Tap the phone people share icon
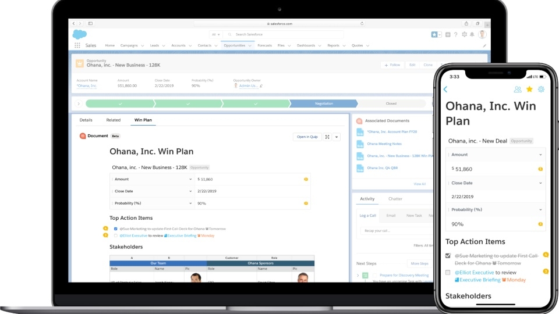The height and width of the screenshot is (314, 559). [x=518, y=90]
